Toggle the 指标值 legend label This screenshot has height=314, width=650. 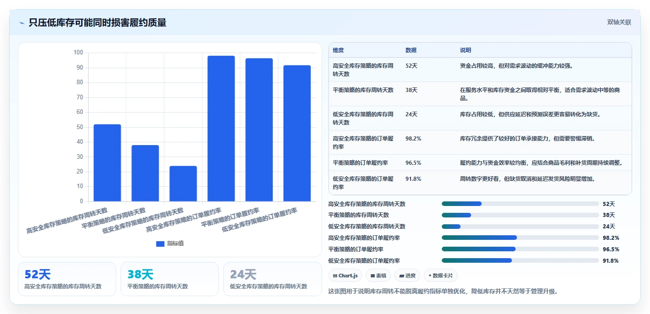coord(175,244)
